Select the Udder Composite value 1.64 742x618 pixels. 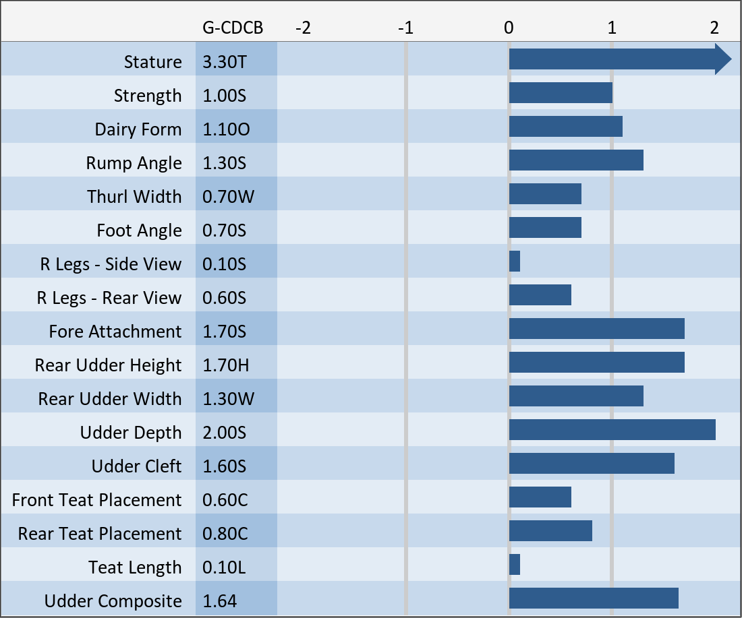pos(220,601)
